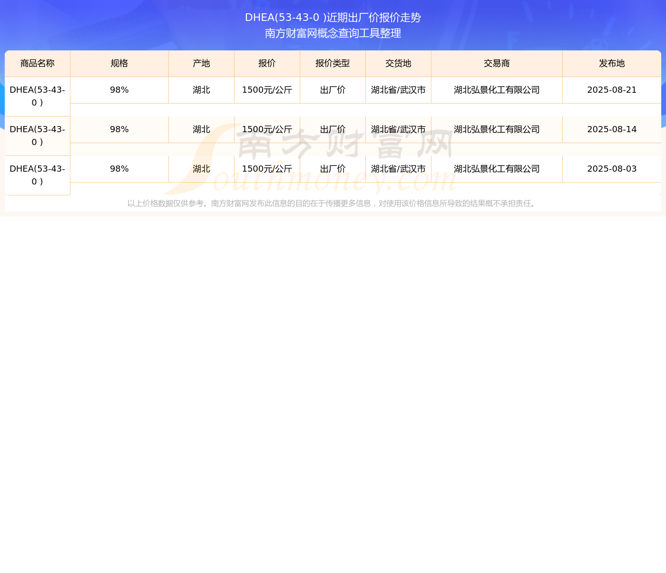The image size is (666, 573).
Task: Click the '报价类型' column header
Action: click(x=333, y=63)
